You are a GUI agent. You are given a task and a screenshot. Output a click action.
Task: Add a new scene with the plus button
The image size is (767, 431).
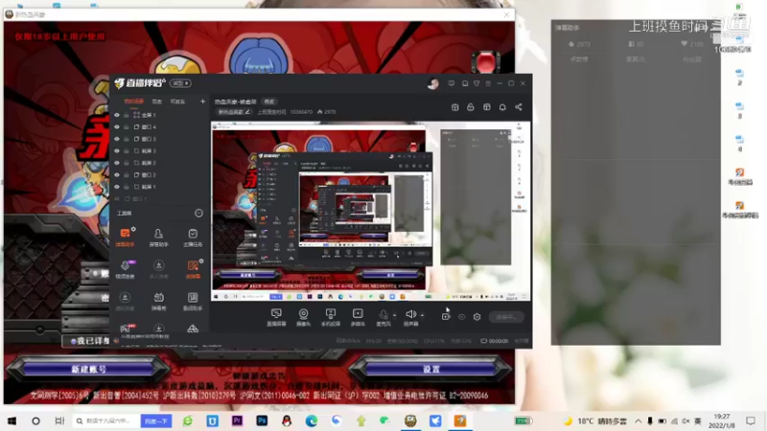pyautogui.click(x=202, y=102)
